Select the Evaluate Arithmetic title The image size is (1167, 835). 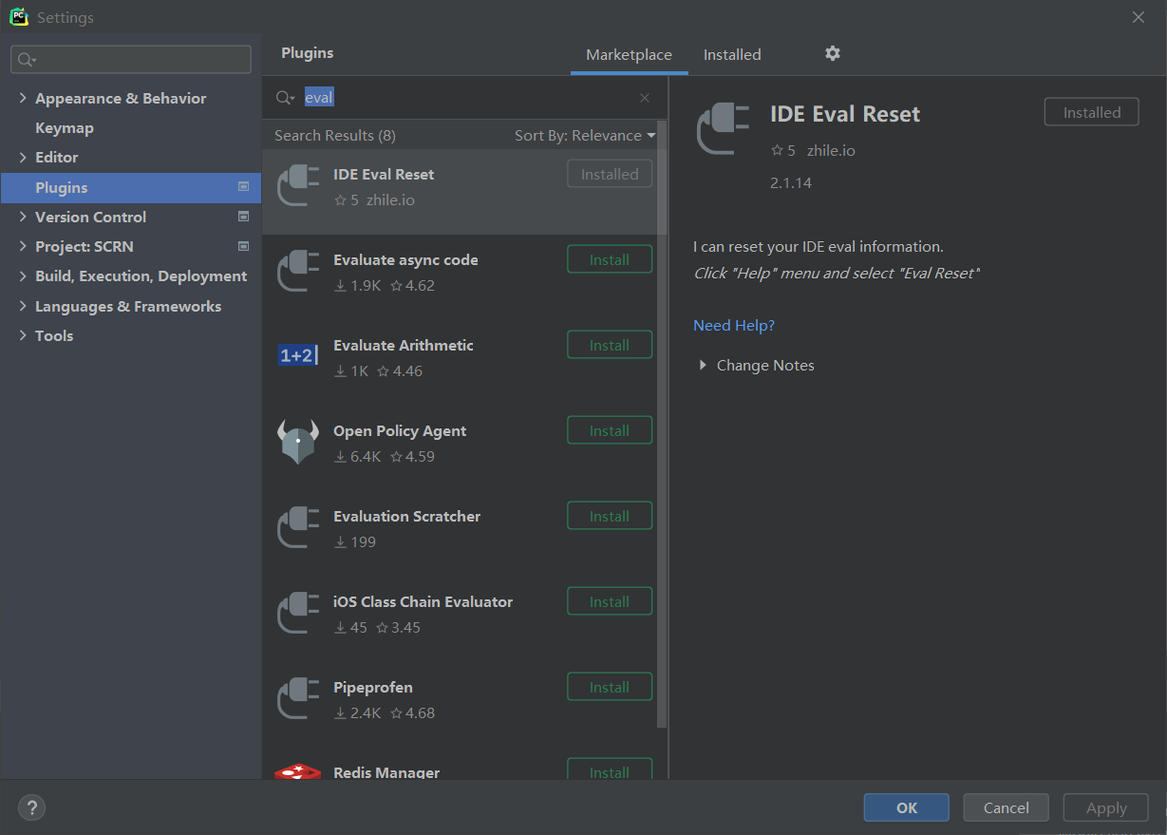[x=404, y=345]
